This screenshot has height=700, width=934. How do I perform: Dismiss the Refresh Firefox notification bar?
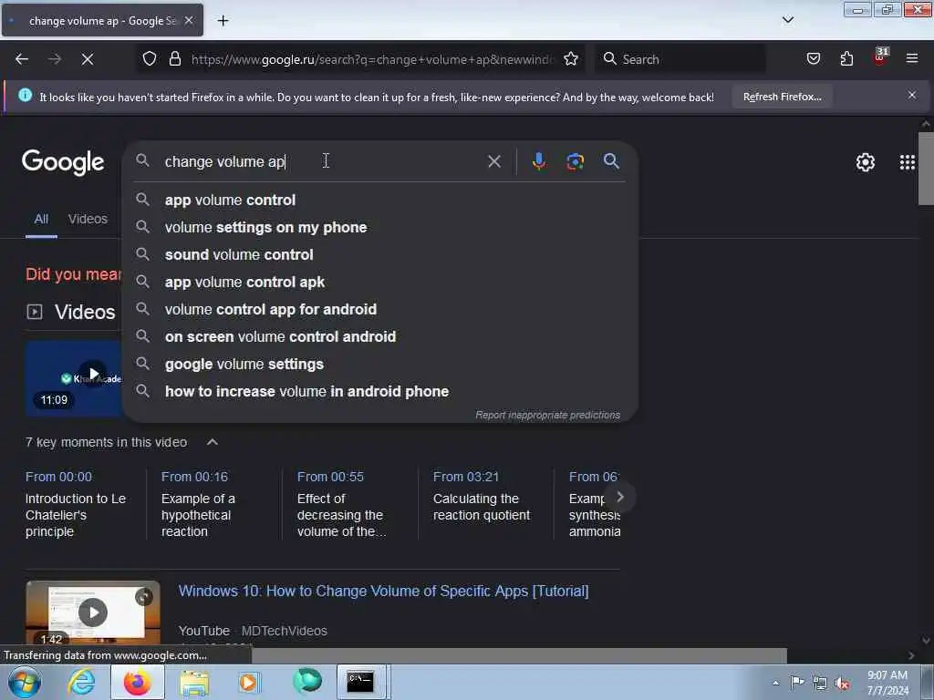(912, 95)
